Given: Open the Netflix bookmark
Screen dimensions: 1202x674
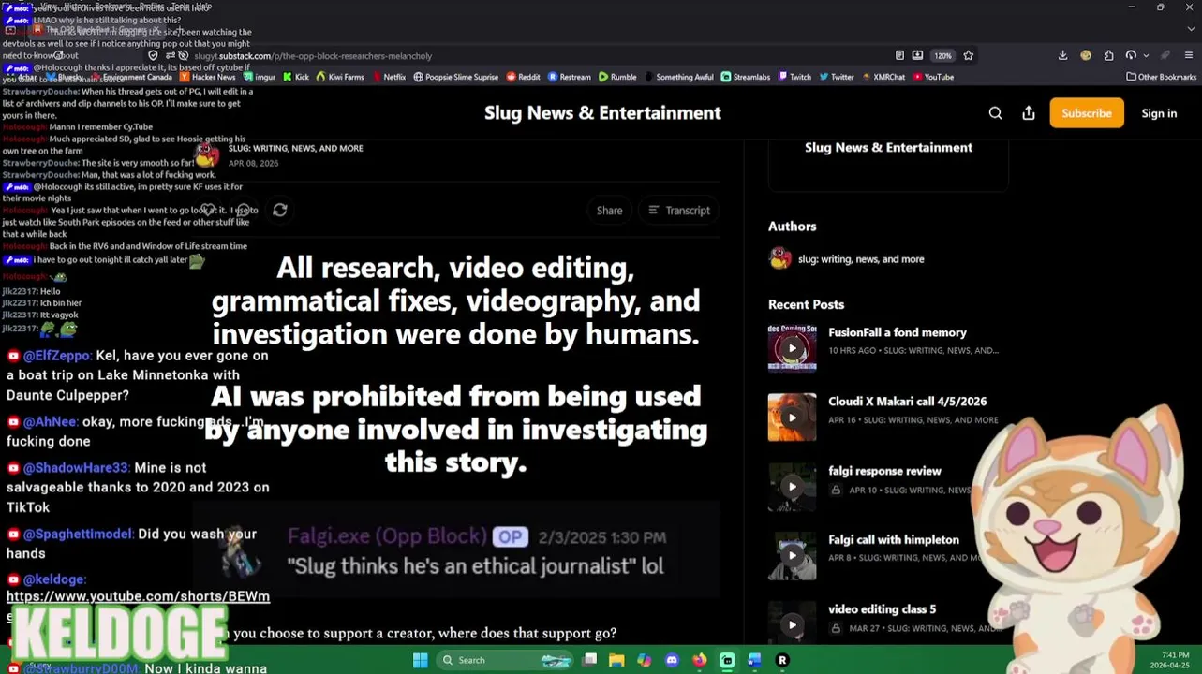Looking at the screenshot, I should 389,78.
